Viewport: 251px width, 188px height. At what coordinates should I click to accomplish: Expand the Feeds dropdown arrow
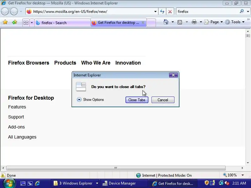point(187,22)
